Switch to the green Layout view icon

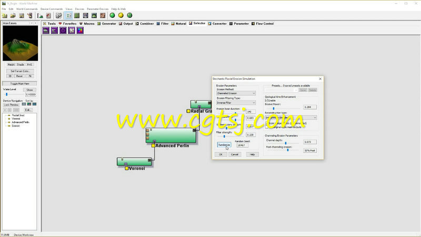pos(77,16)
